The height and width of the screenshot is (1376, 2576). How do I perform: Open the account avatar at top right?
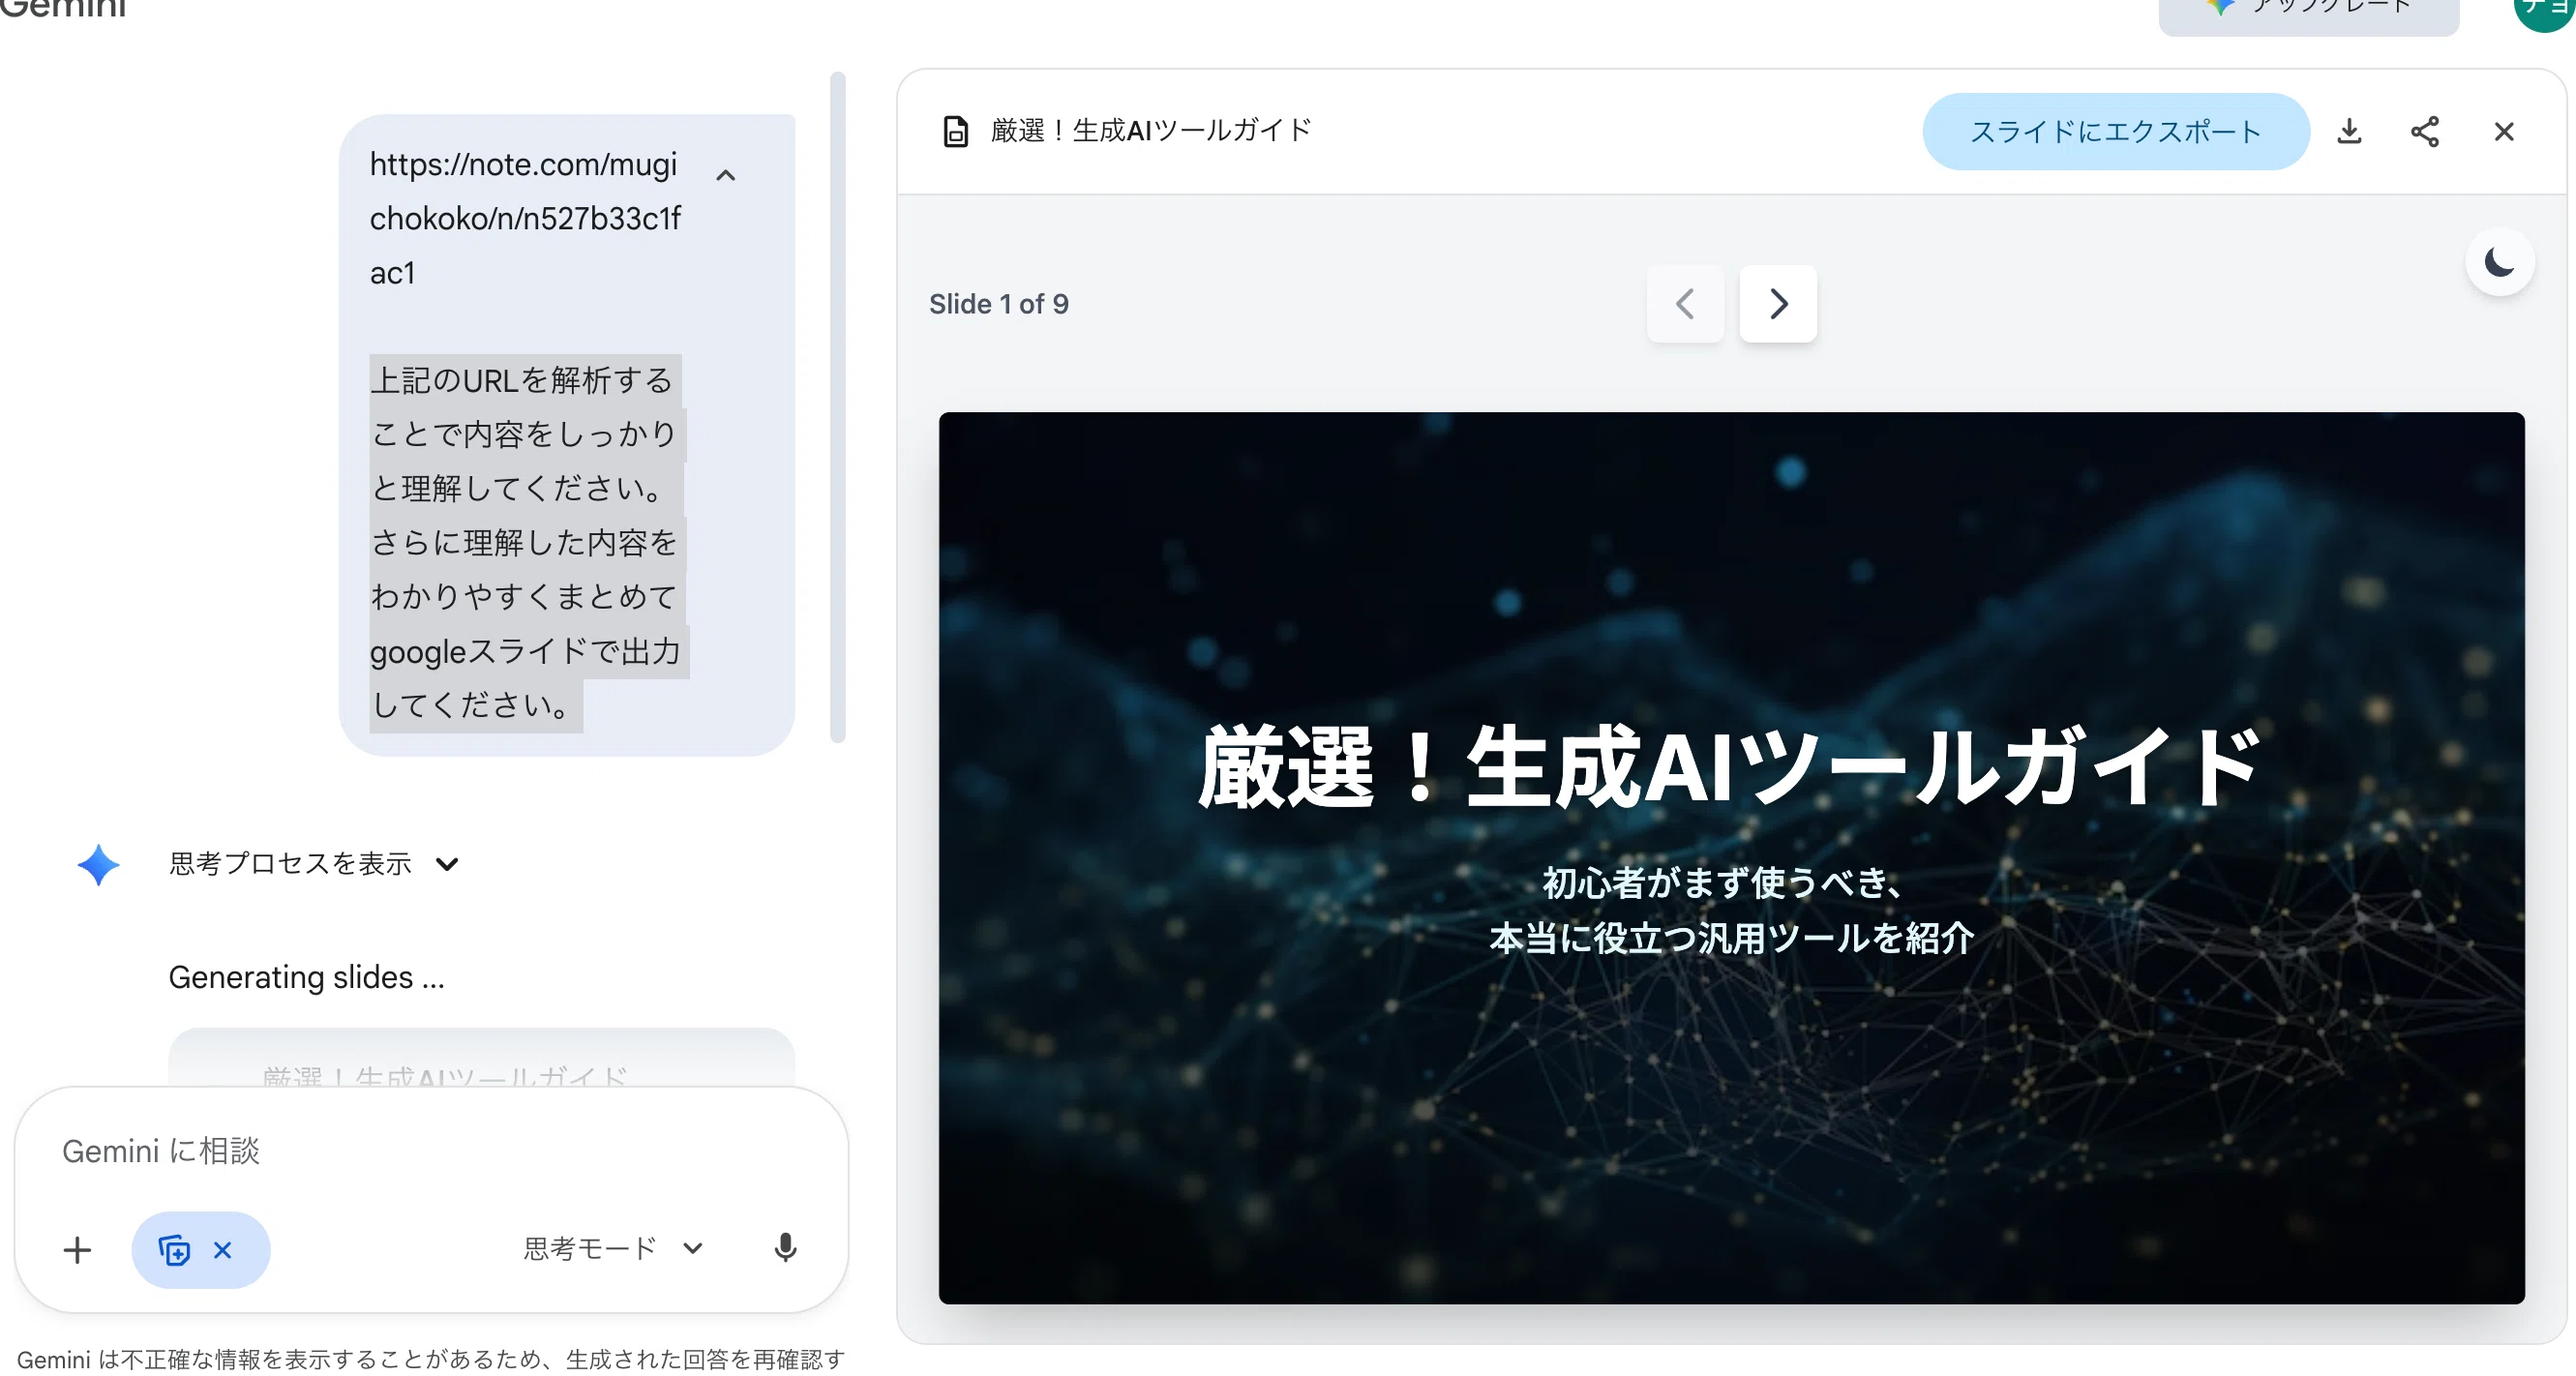tap(2547, 10)
